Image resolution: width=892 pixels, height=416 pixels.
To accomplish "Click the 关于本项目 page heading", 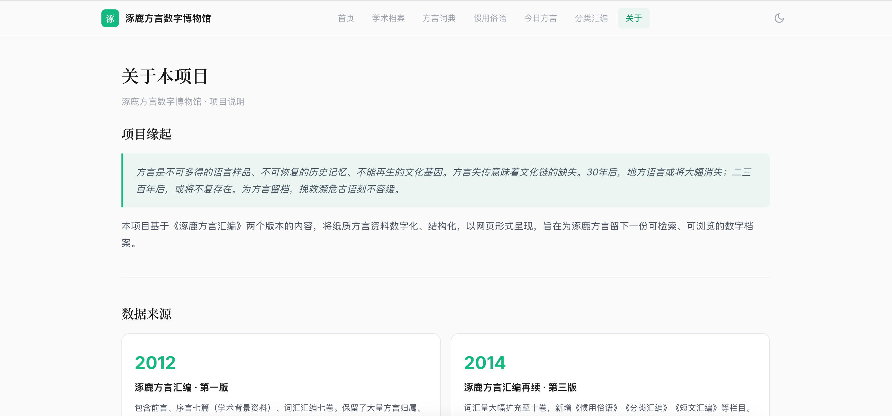I will pyautogui.click(x=165, y=76).
